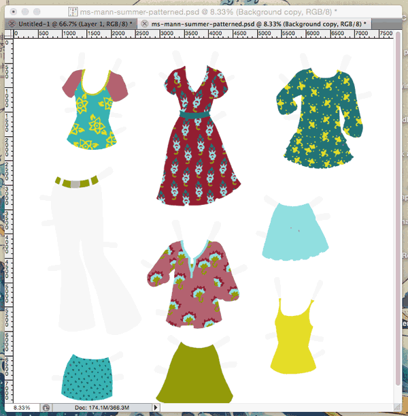Click the teal dotted shorts on canvas
408x416 pixels.
point(86,377)
